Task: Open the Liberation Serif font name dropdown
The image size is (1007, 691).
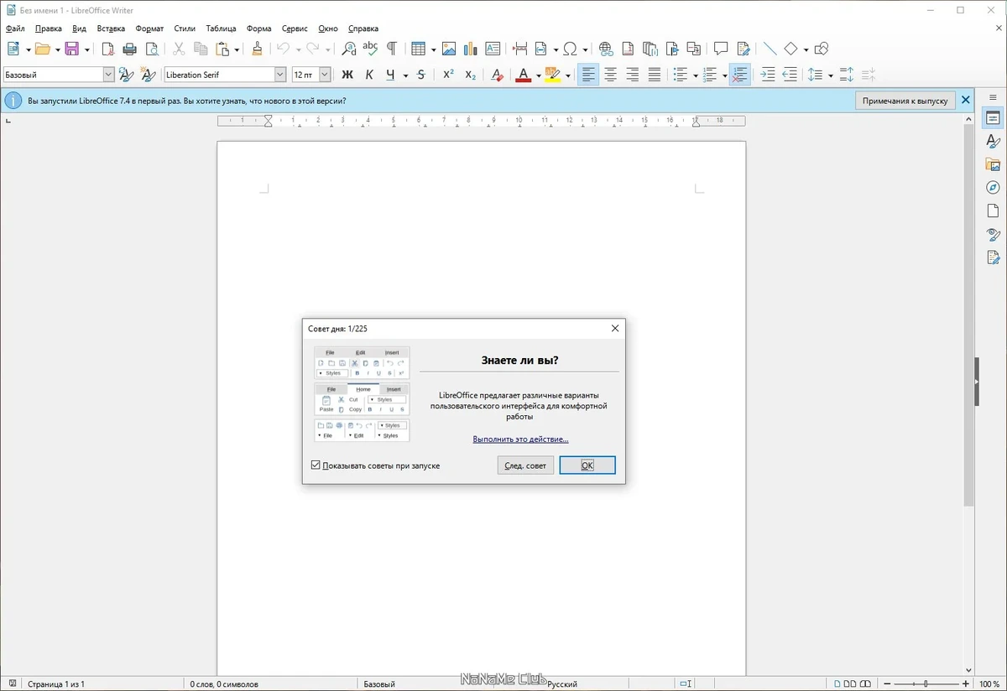Action: pyautogui.click(x=279, y=75)
